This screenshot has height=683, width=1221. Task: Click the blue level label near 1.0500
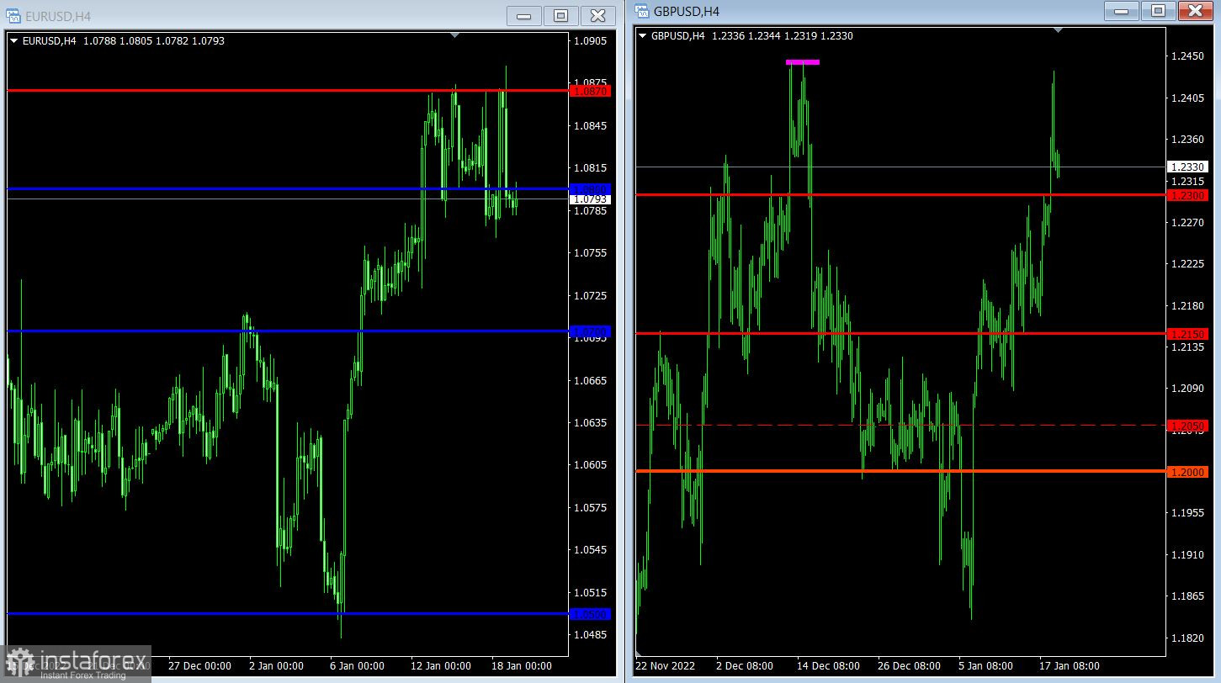click(x=591, y=614)
